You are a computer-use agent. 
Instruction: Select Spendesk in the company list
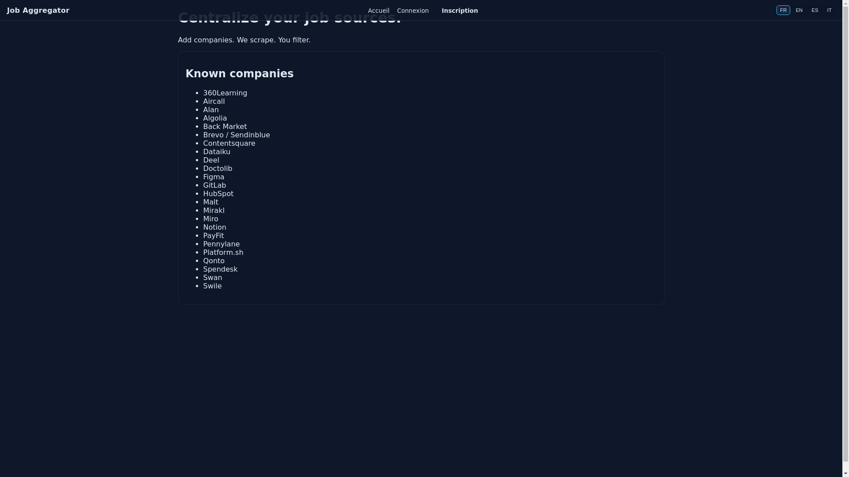coord(220,269)
